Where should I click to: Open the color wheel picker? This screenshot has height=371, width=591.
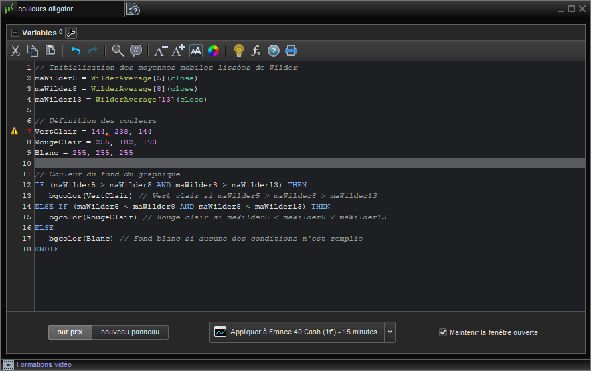(214, 51)
